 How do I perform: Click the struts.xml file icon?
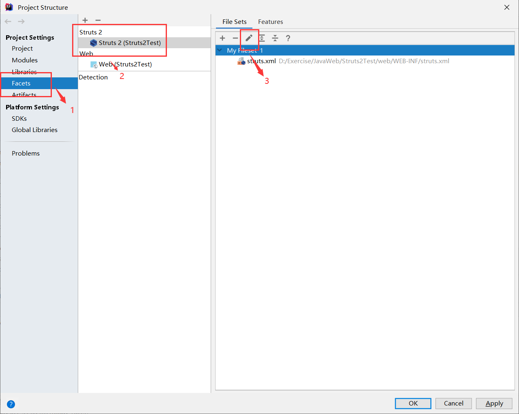click(x=241, y=61)
